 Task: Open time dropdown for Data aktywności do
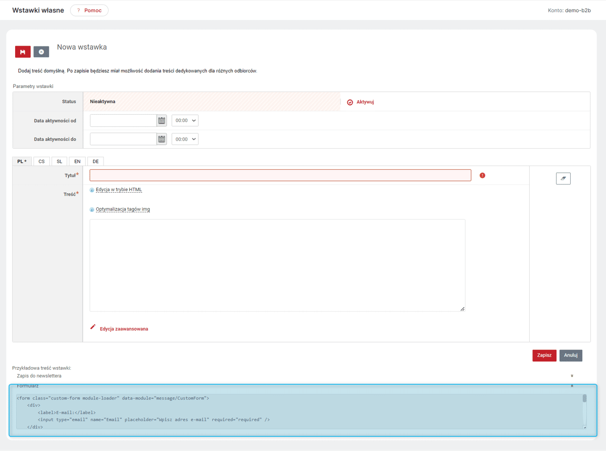point(185,139)
